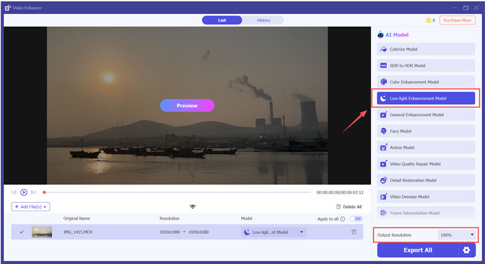The image size is (485, 264).
Task: Click the middle of the video seek bar
Action: [177, 193]
